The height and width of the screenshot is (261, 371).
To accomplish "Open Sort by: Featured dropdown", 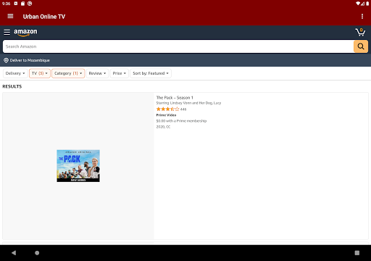I will 151,73.
